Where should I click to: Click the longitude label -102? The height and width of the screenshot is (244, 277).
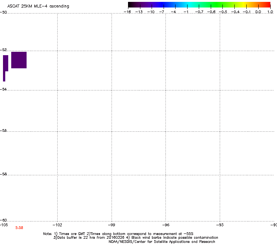57,225
